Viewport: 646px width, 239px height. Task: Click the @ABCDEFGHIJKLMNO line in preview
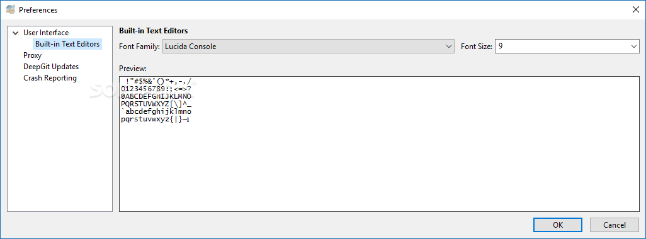[156, 96]
